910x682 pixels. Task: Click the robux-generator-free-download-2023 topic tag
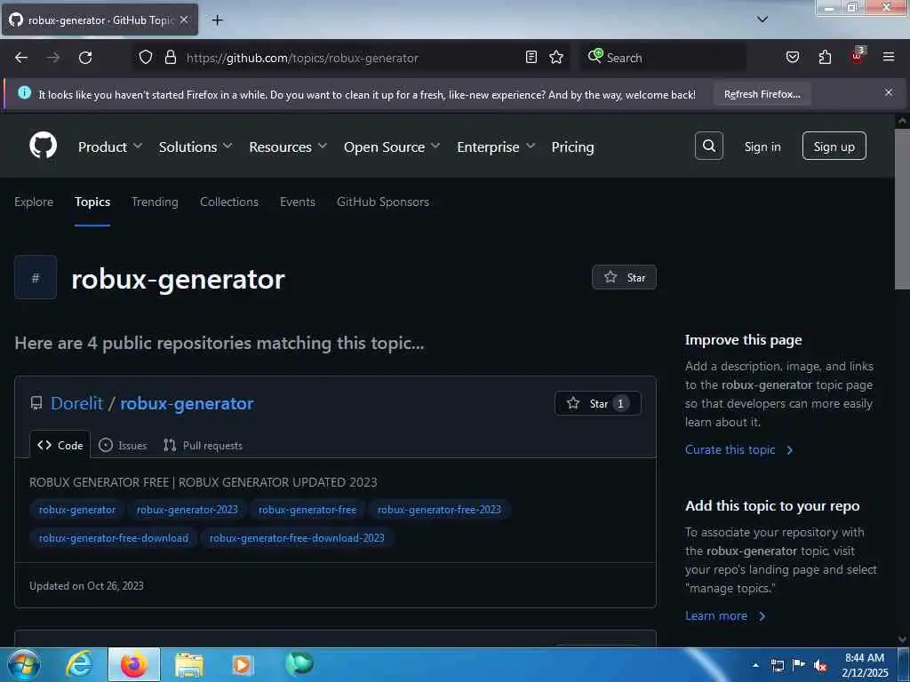coord(297,537)
